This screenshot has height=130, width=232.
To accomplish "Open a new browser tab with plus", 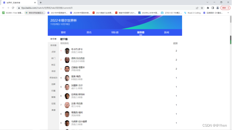I will (41, 3).
